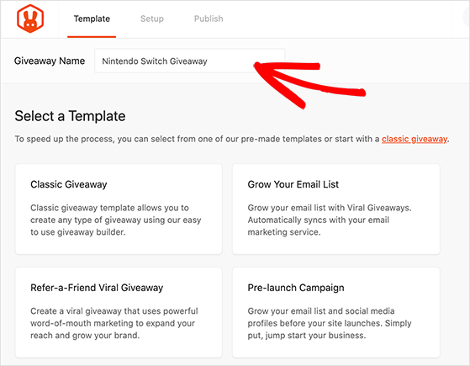Open the Setup tab

(152, 19)
